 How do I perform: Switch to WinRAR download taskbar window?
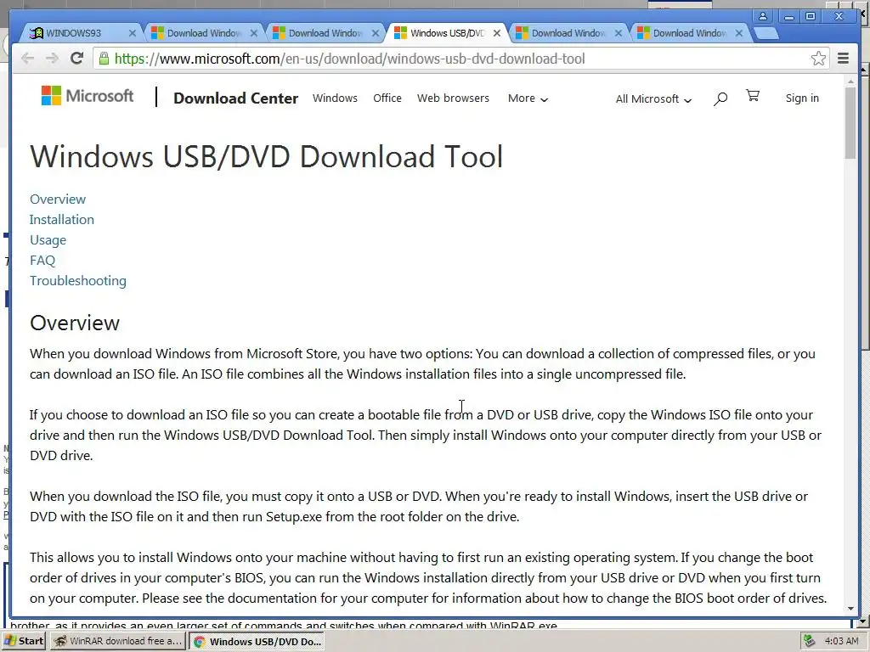(x=119, y=641)
